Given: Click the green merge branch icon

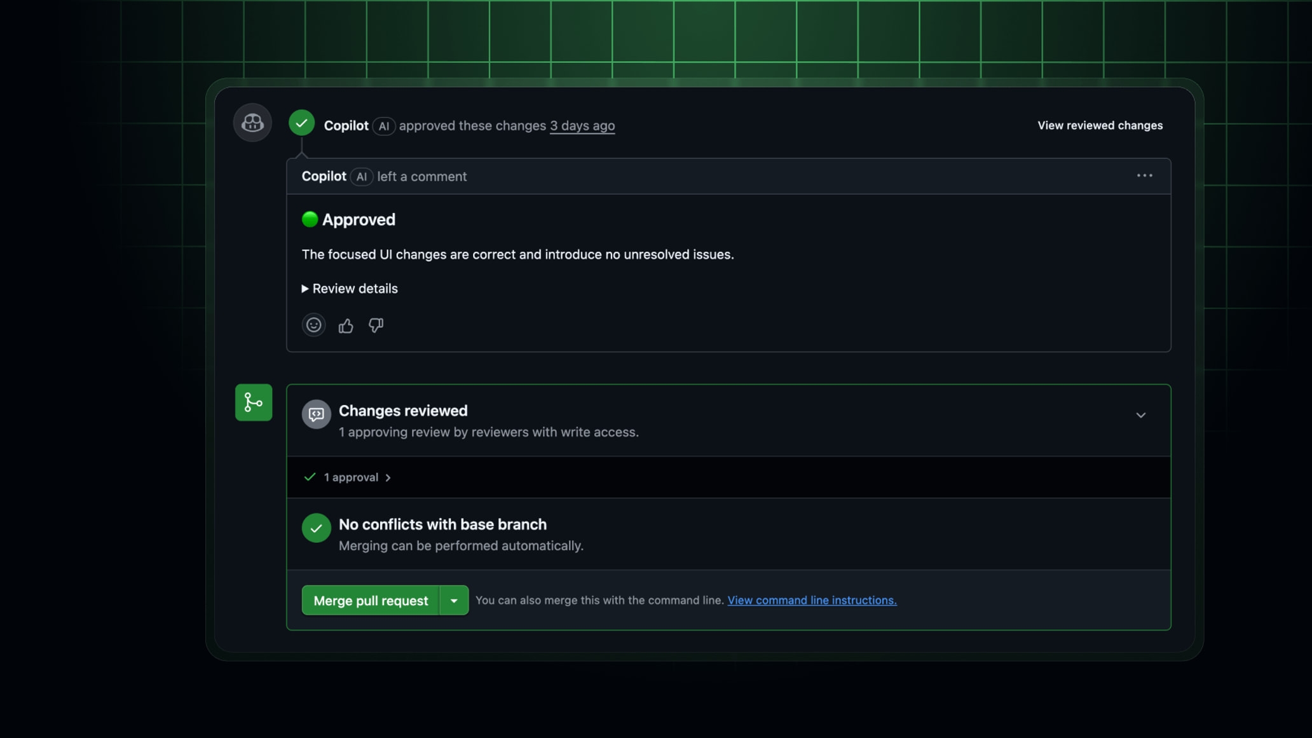Looking at the screenshot, I should pos(254,402).
